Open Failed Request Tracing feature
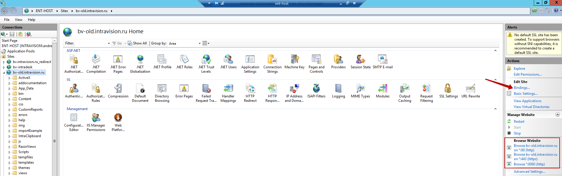Image resolution: width=562 pixels, height=176 pixels. point(206,93)
